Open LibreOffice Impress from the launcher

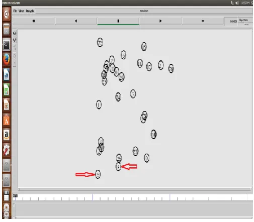(7, 105)
